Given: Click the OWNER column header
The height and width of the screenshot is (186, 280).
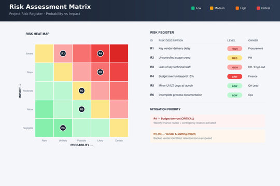Looking at the screenshot, I should 253,40.
